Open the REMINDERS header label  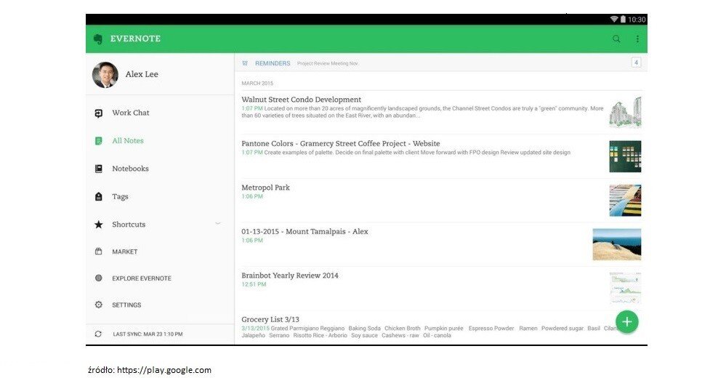click(273, 63)
